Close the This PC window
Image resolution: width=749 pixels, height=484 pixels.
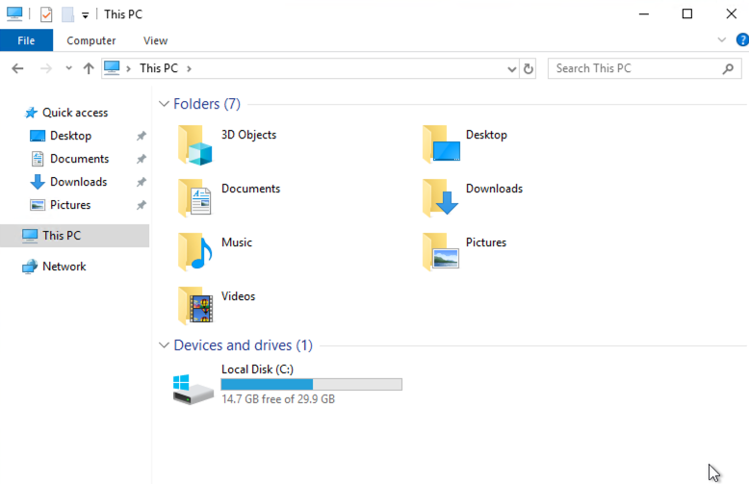(731, 14)
